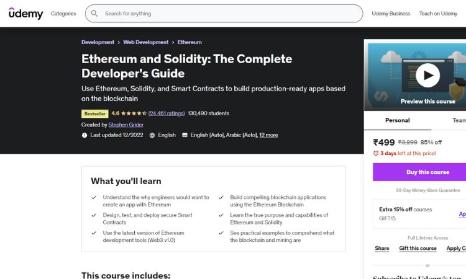Select the Teams tab
This screenshot has width=466, height=279.
point(459,120)
